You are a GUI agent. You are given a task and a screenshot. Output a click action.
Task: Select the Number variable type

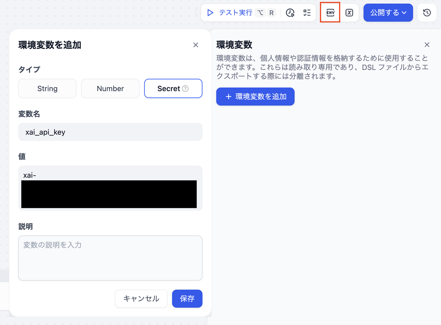click(x=110, y=88)
